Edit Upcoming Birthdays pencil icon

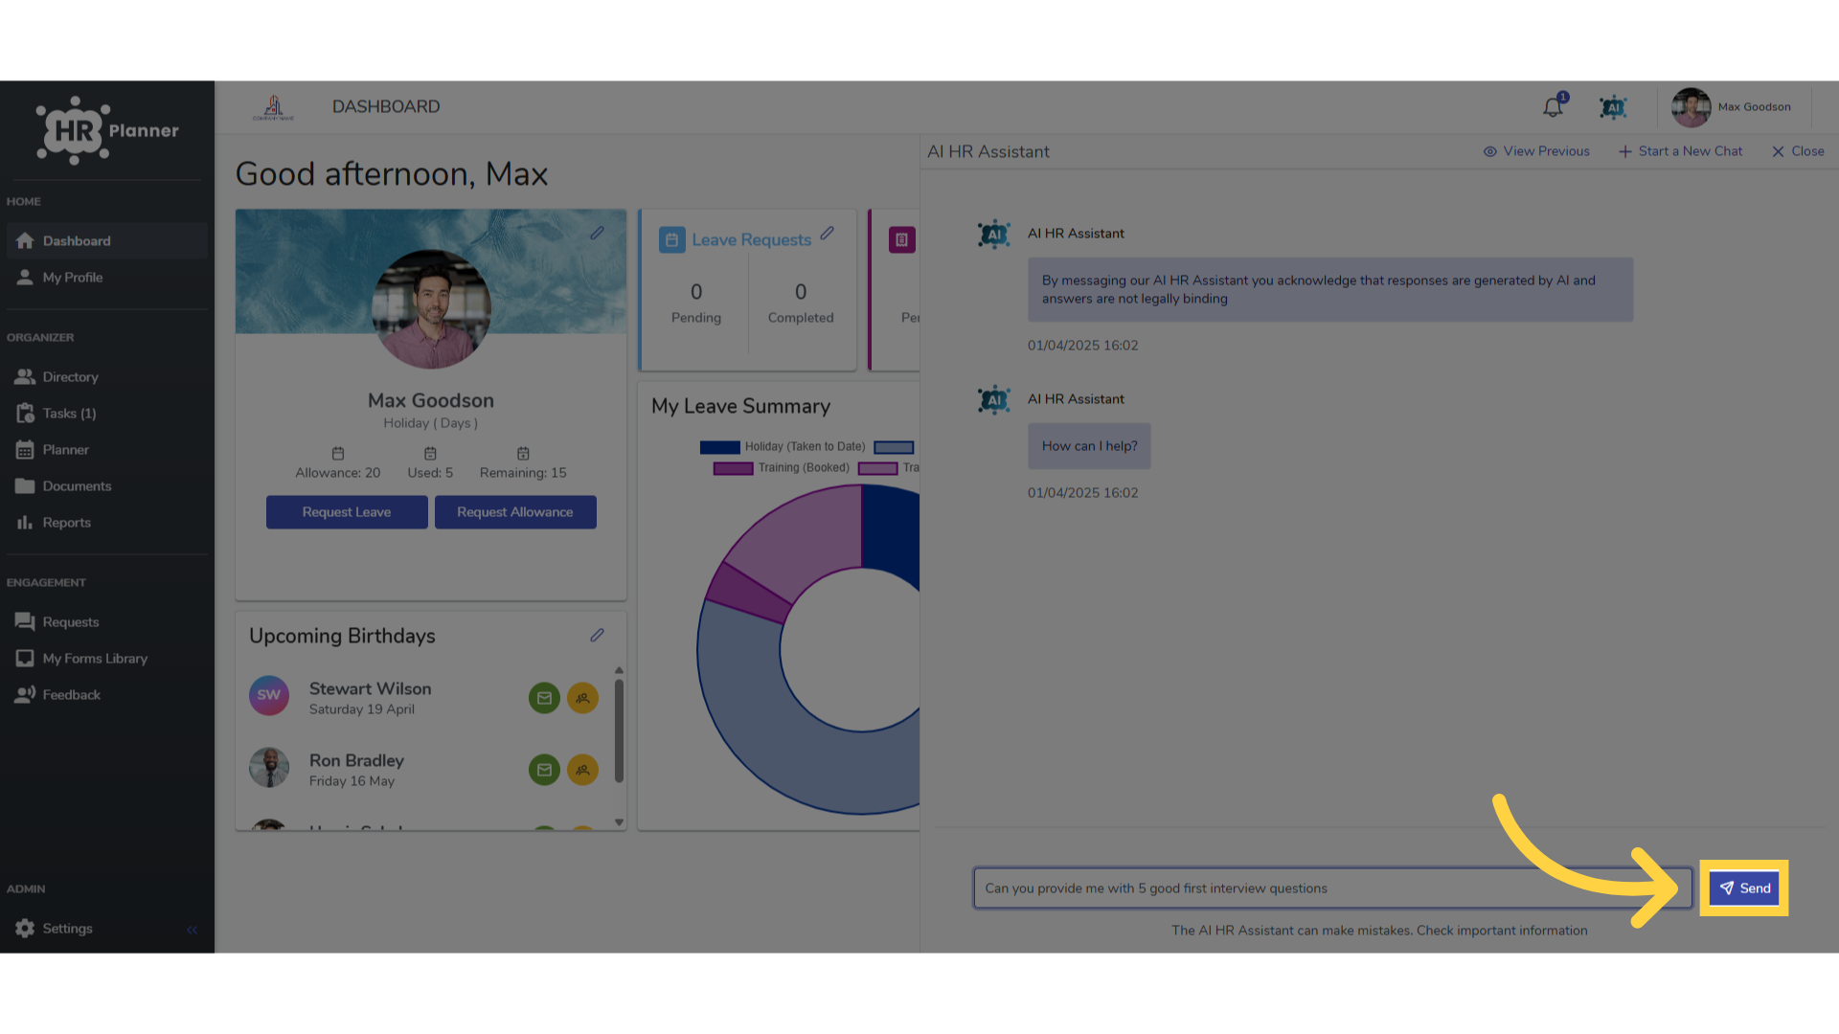pos(597,635)
